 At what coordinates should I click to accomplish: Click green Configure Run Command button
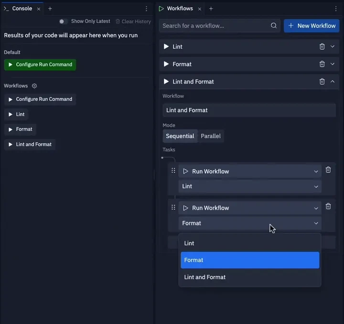(x=40, y=65)
